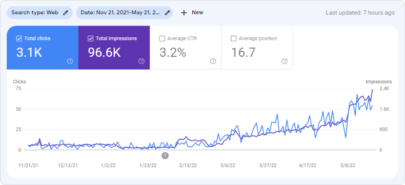Open help icon on Total clicks card
The width and height of the screenshot is (405, 185).
(x=70, y=61)
